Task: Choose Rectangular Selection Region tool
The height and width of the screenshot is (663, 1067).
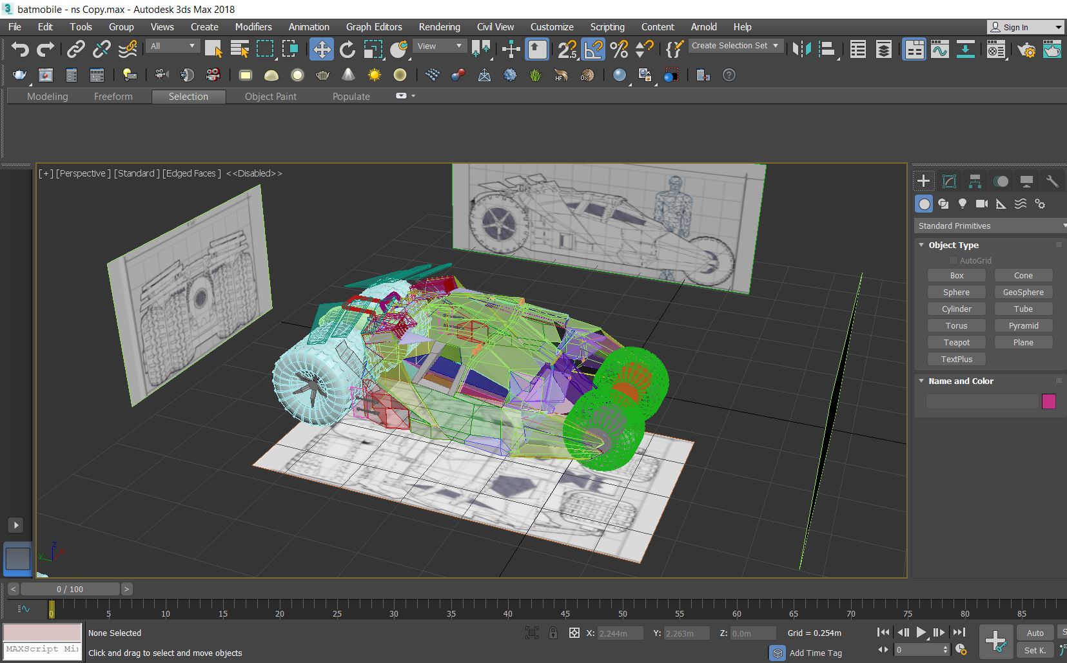Action: tap(265, 49)
